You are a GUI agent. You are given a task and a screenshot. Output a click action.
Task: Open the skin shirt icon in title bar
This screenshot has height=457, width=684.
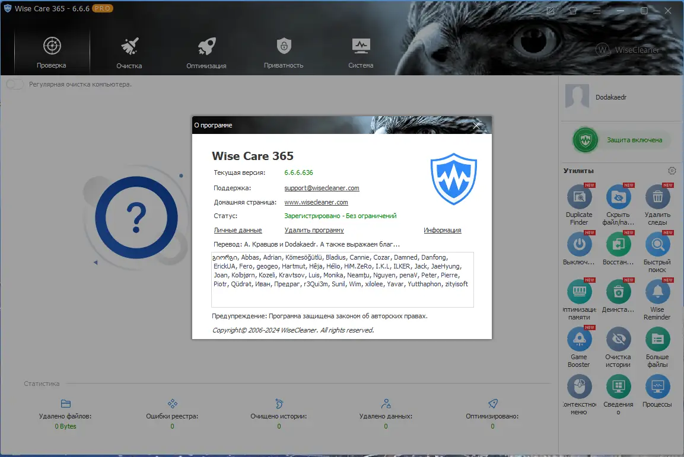click(x=573, y=11)
